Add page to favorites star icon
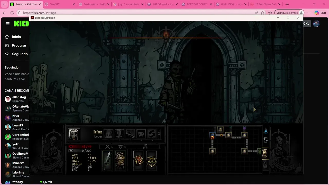The height and width of the screenshot is (185, 329). pyautogui.click(x=262, y=13)
